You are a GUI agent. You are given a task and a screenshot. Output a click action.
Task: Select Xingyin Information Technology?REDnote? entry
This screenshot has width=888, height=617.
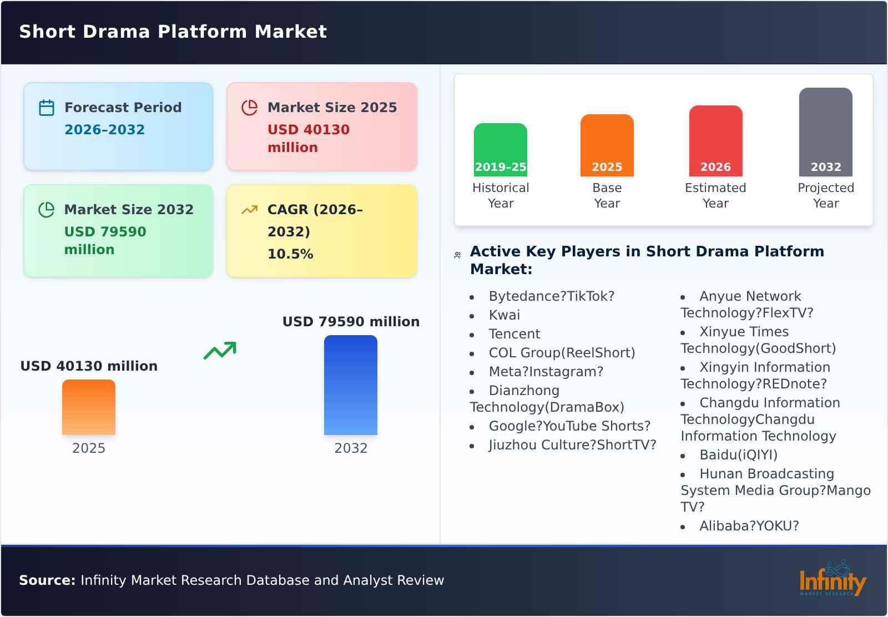(755, 376)
